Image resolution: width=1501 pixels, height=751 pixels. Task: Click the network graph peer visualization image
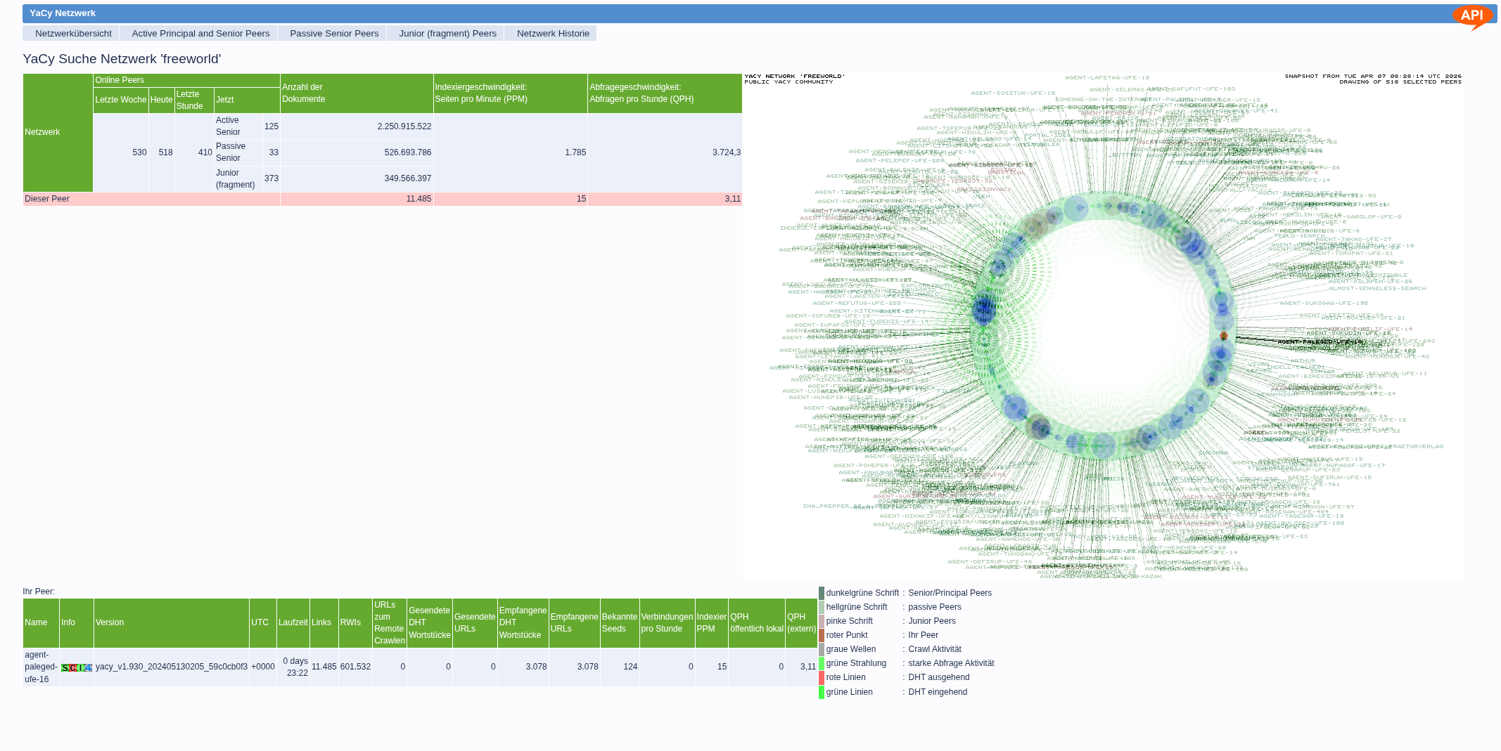(1102, 326)
